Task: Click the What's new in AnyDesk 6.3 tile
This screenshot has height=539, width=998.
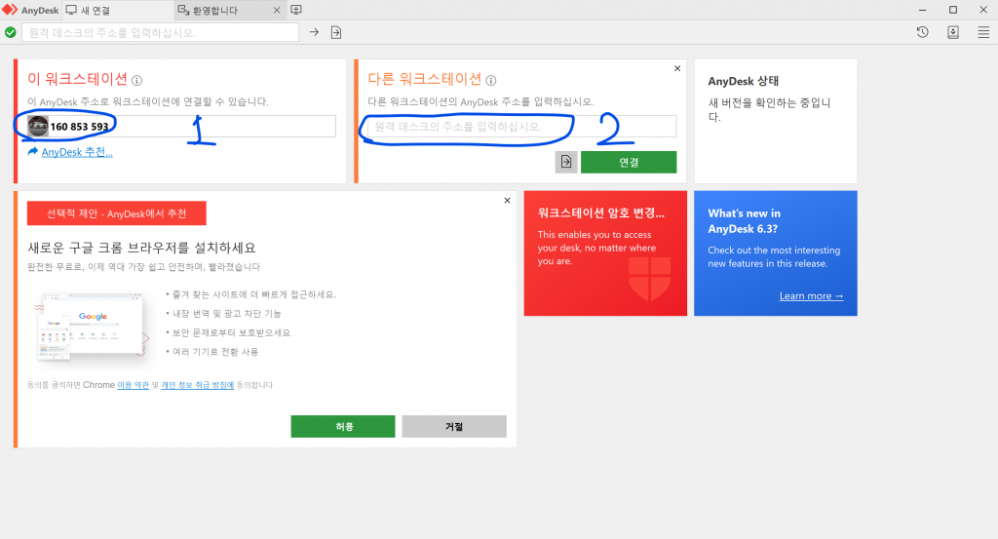Action: (x=775, y=253)
